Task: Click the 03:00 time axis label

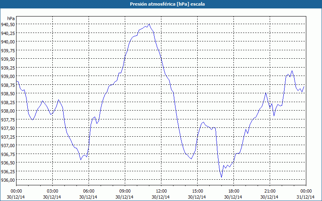Action: coord(52,191)
